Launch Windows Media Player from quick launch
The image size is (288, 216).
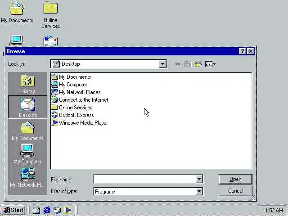pyautogui.click(x=68, y=210)
